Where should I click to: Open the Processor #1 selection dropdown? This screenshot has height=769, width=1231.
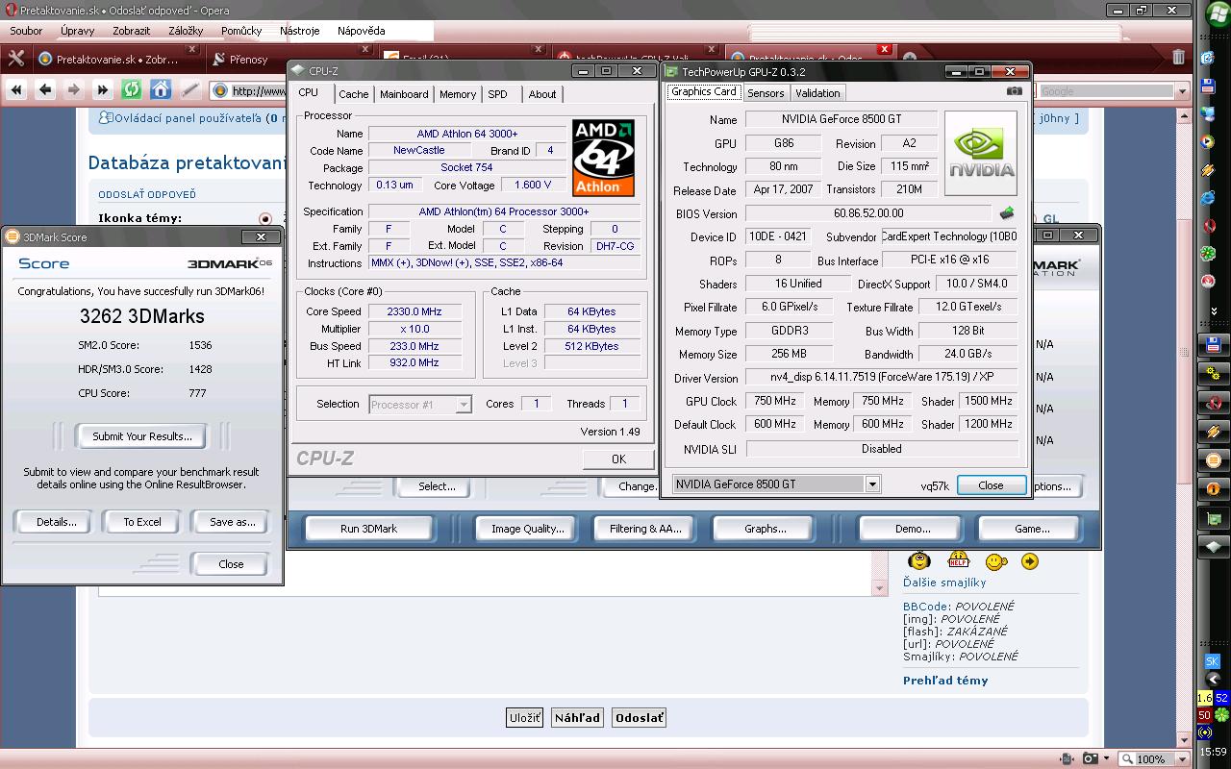(x=464, y=405)
